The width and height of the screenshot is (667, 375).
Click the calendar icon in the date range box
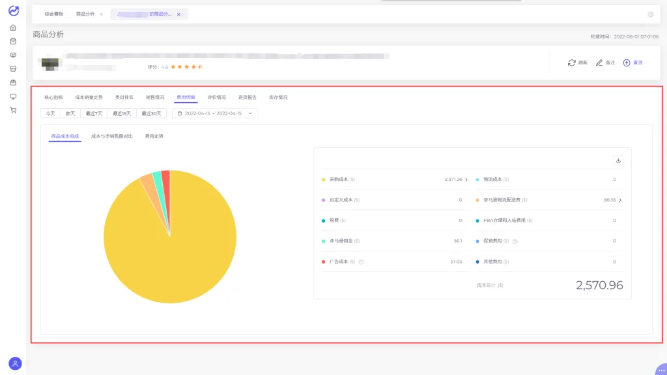click(x=180, y=113)
